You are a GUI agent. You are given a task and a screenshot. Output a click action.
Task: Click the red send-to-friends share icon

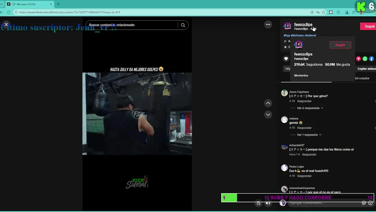click(358, 59)
